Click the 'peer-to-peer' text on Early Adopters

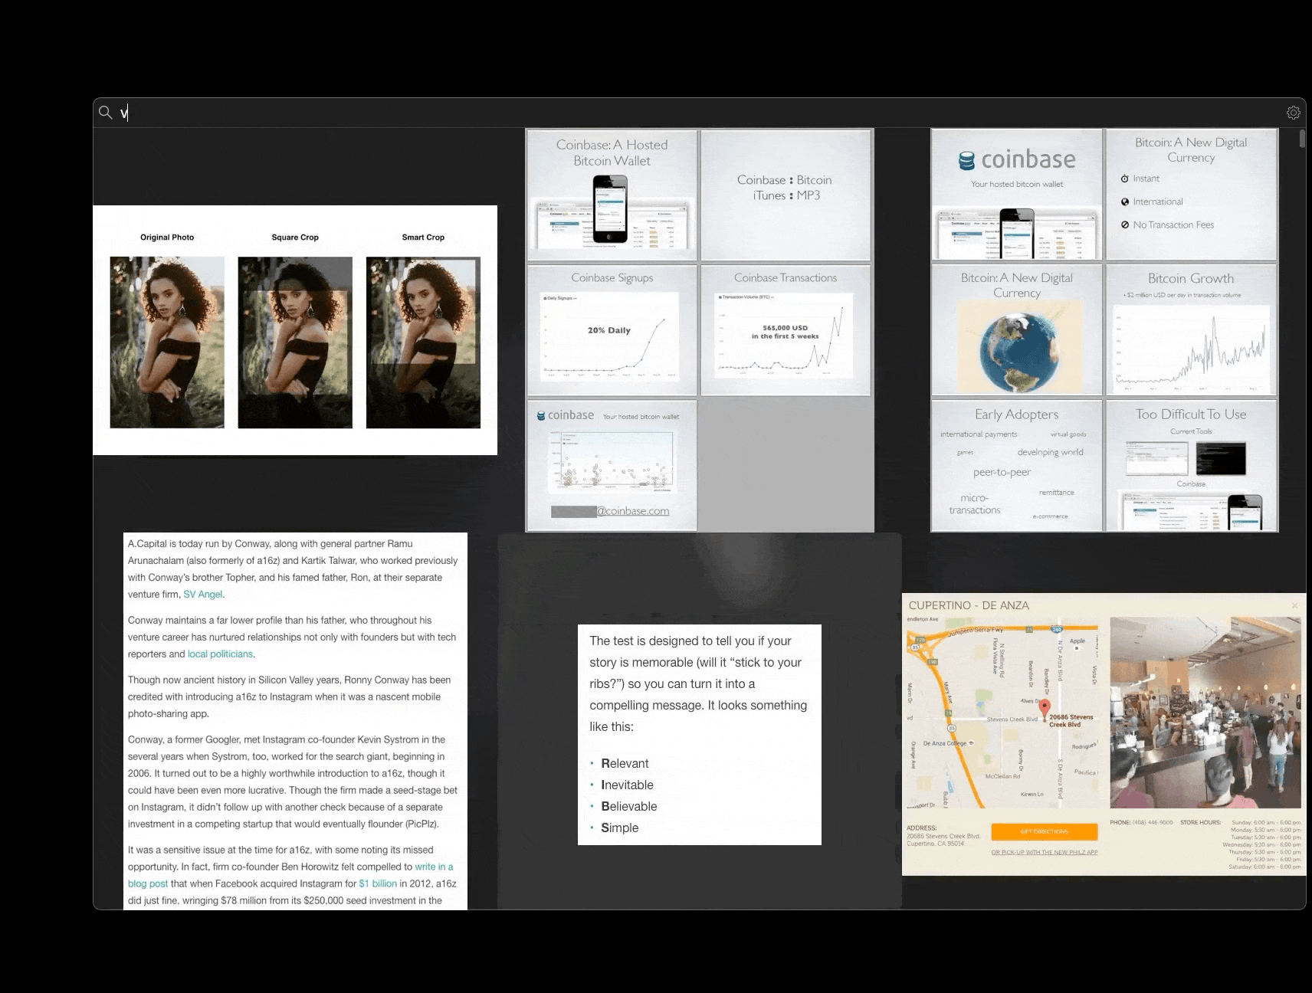1002,472
